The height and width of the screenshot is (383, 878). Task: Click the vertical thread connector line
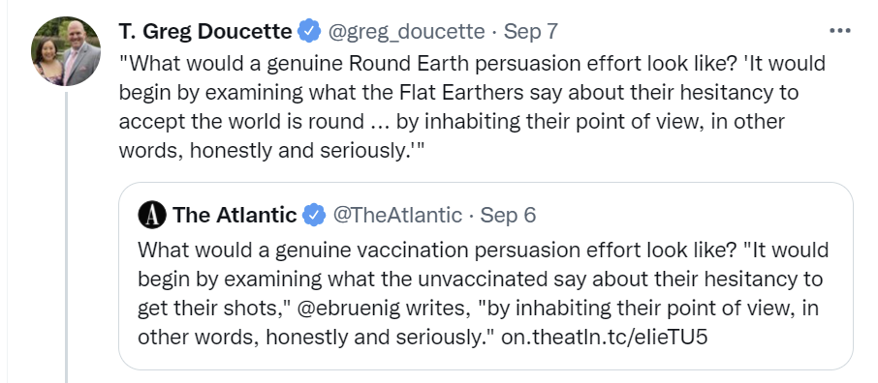pos(66,237)
